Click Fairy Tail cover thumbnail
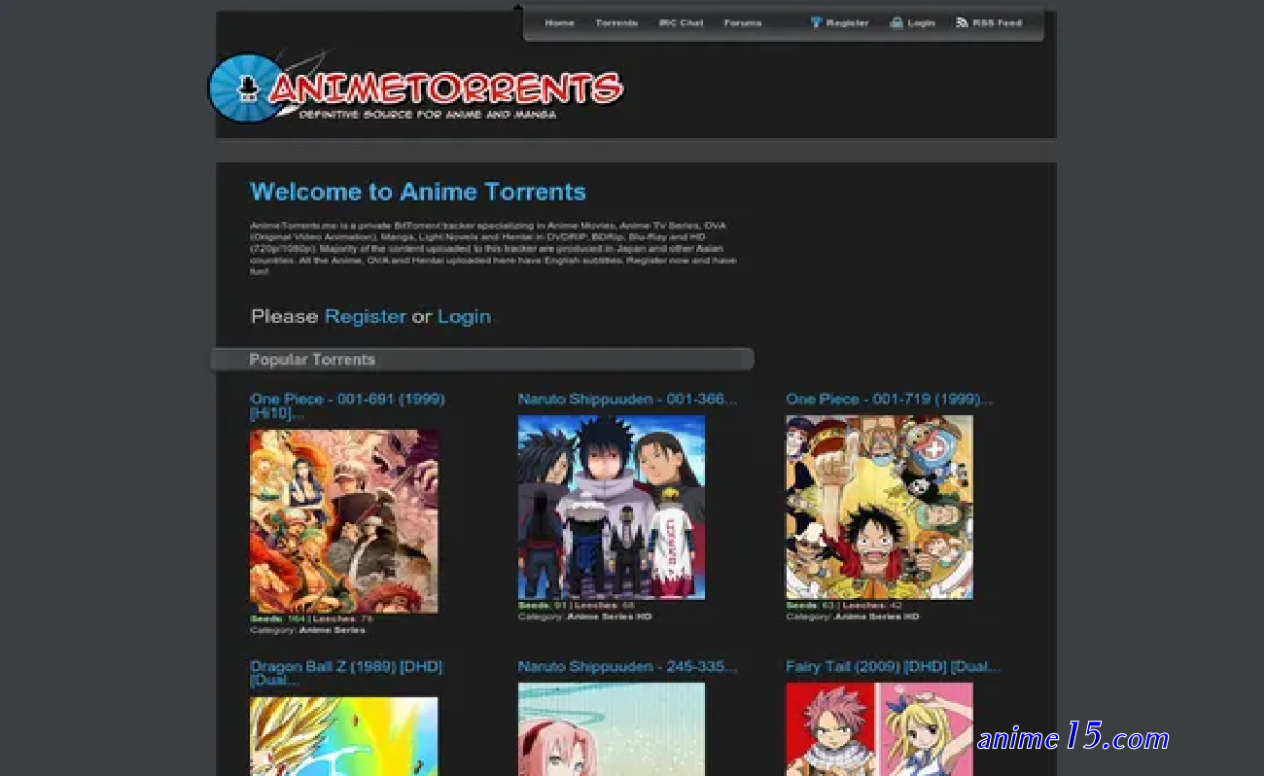 pos(879,729)
